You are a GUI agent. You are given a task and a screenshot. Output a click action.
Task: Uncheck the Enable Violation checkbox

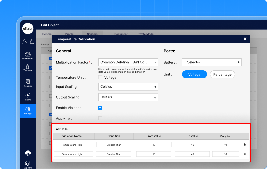point(100,108)
